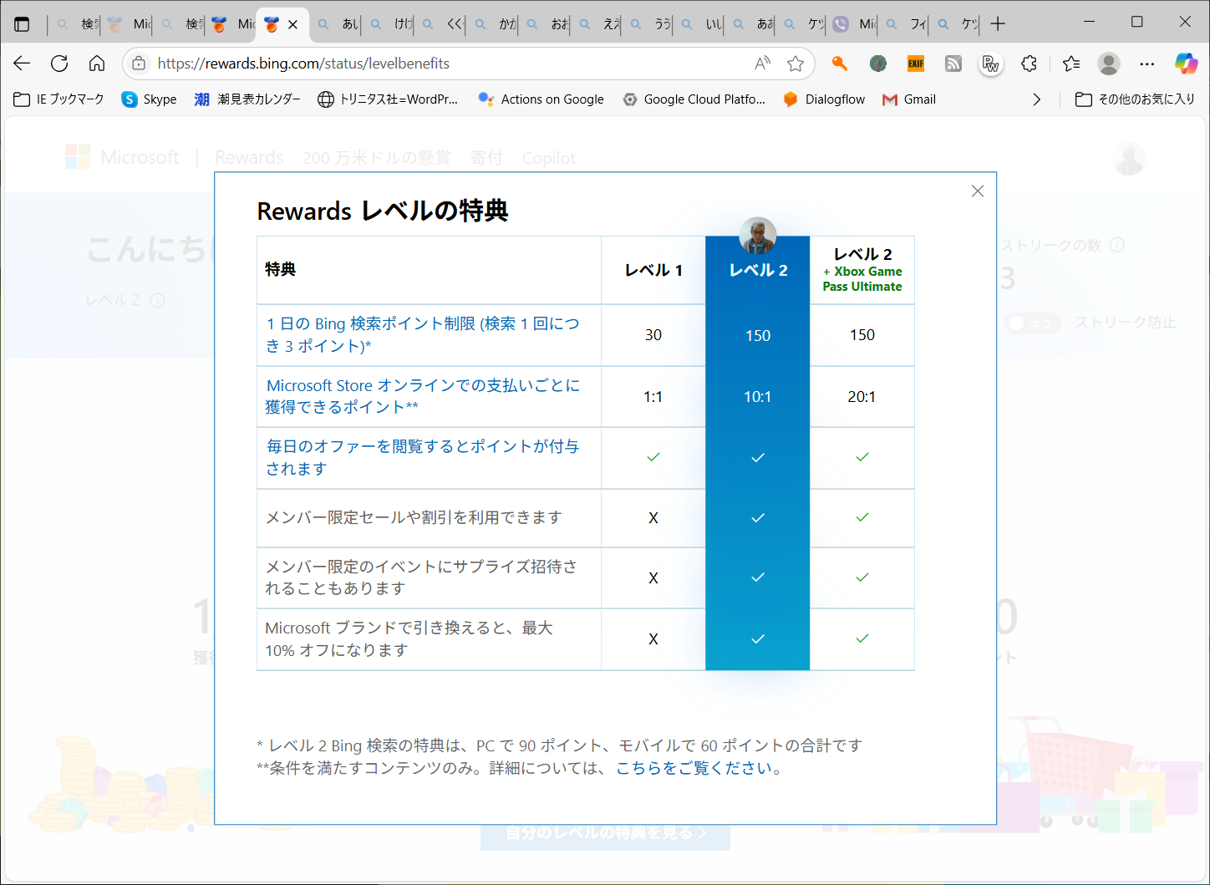Switch to the おお search tab

[x=546, y=24]
